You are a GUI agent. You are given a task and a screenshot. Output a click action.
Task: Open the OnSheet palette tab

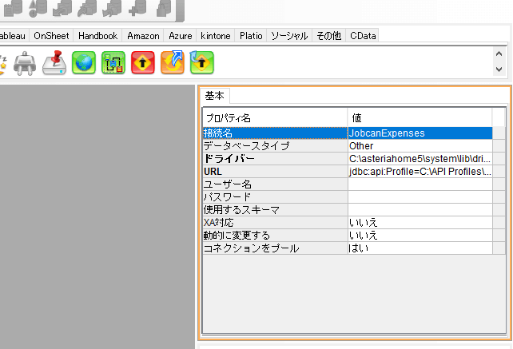click(51, 35)
